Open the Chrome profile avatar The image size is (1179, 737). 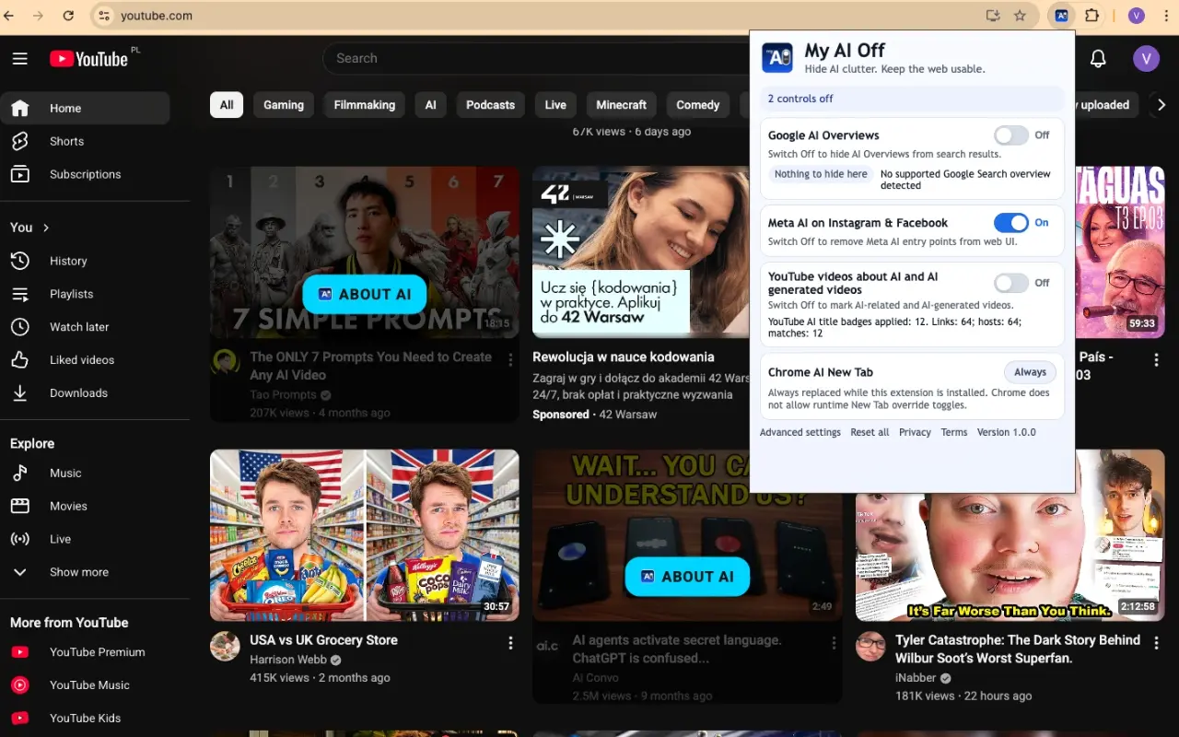click(x=1136, y=16)
